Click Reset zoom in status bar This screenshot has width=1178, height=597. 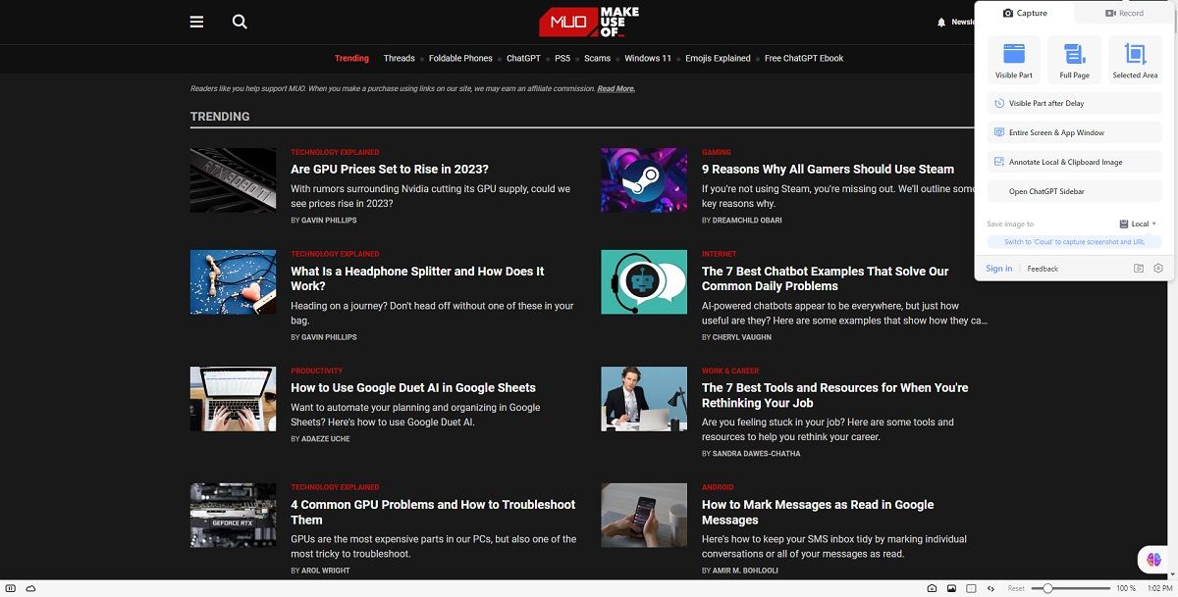1016,588
